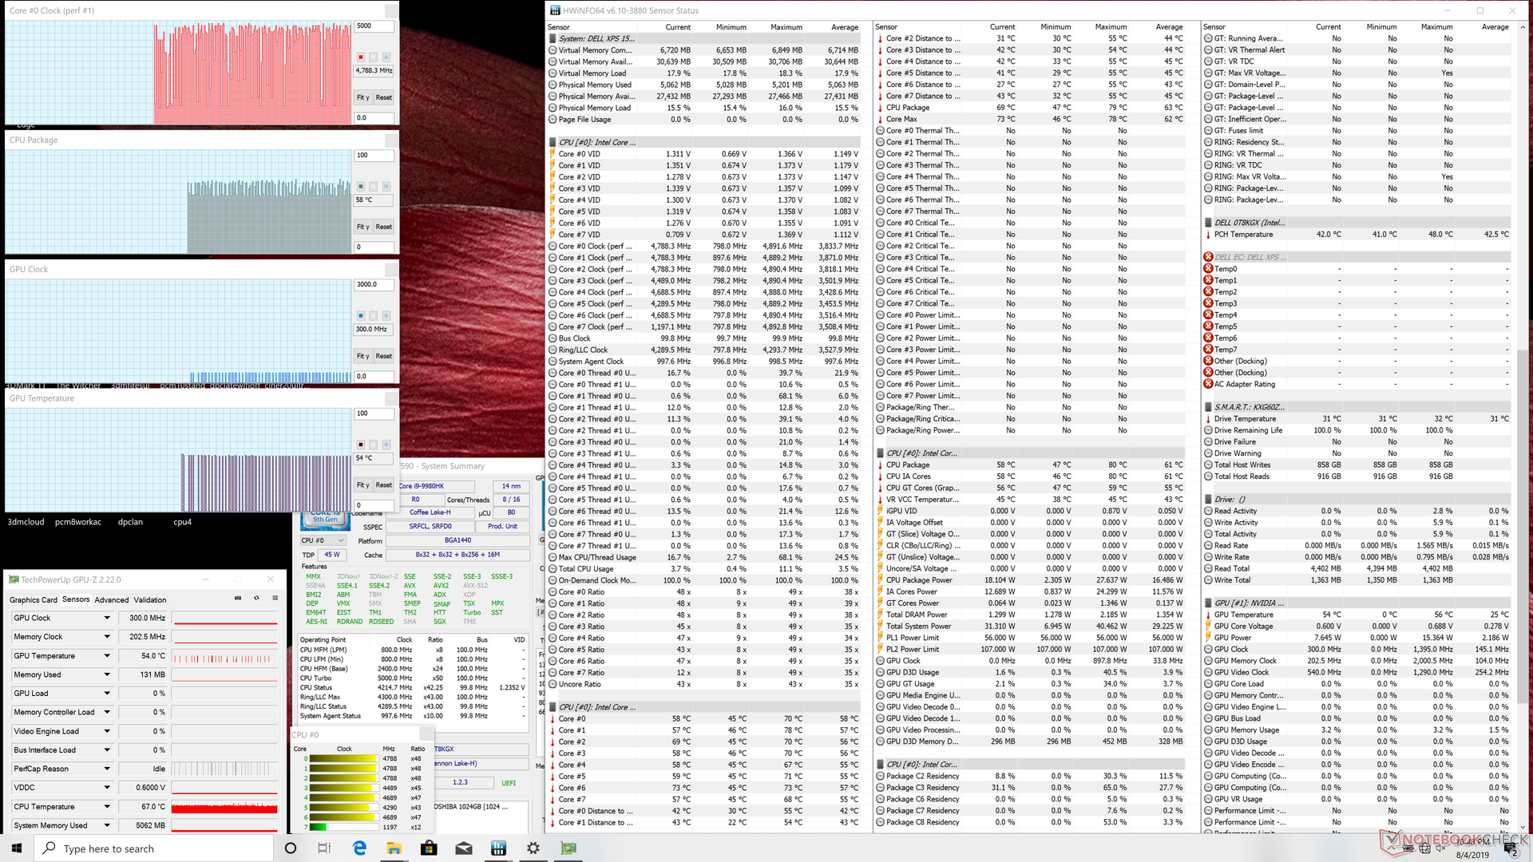The height and width of the screenshot is (862, 1533).
Task: Open the Task View taskbar icon
Action: pyautogui.click(x=324, y=848)
